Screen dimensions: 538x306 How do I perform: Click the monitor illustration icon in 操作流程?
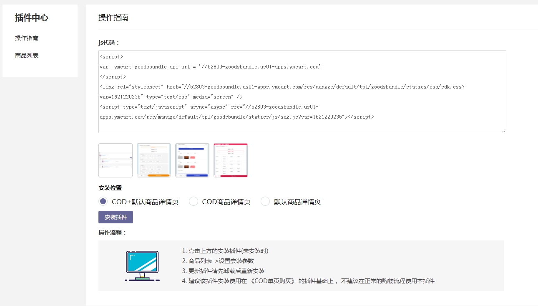coord(142,266)
